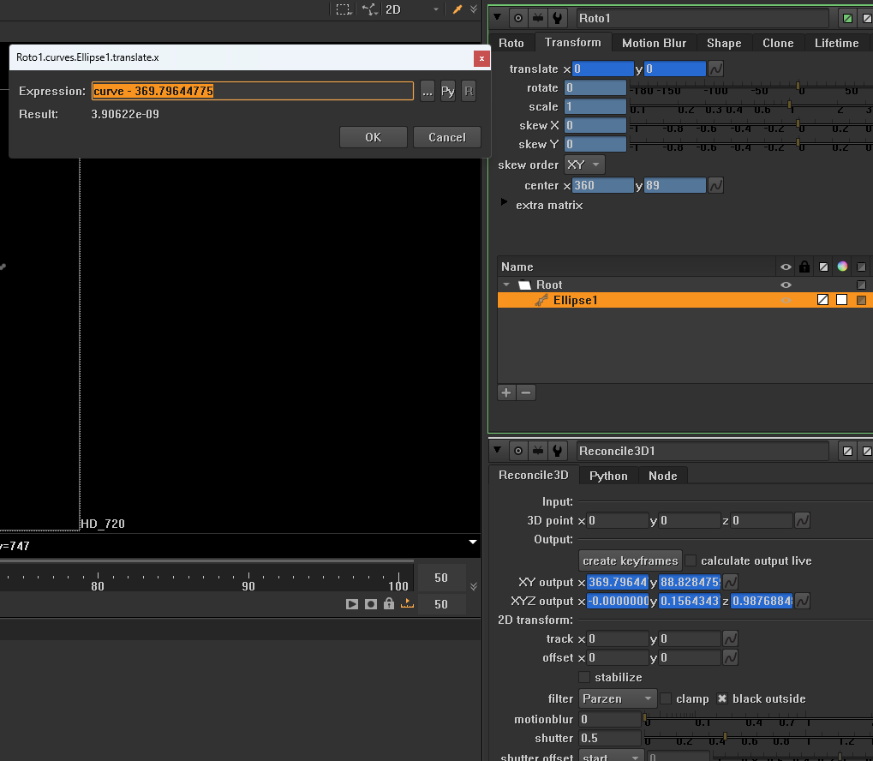Click the green tile color box of Roto1
This screenshot has width=873, height=761.
(847, 18)
